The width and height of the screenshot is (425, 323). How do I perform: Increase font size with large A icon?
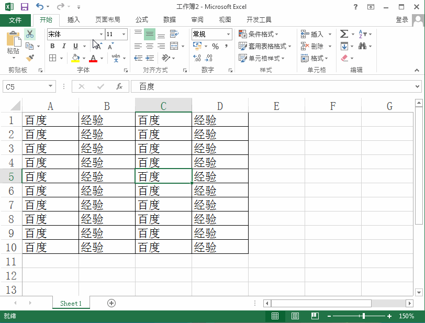pos(98,46)
